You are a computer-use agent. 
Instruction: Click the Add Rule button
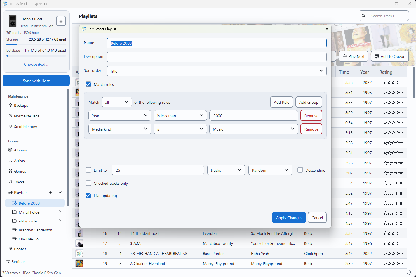click(281, 102)
